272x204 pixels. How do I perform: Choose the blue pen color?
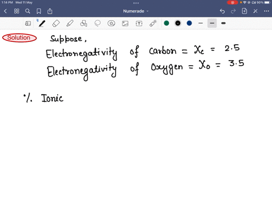pyautogui.click(x=189, y=23)
